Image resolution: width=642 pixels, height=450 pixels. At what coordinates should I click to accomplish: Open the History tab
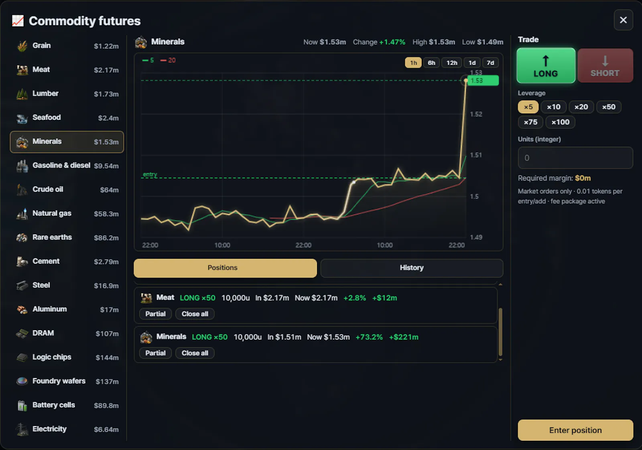pos(412,268)
